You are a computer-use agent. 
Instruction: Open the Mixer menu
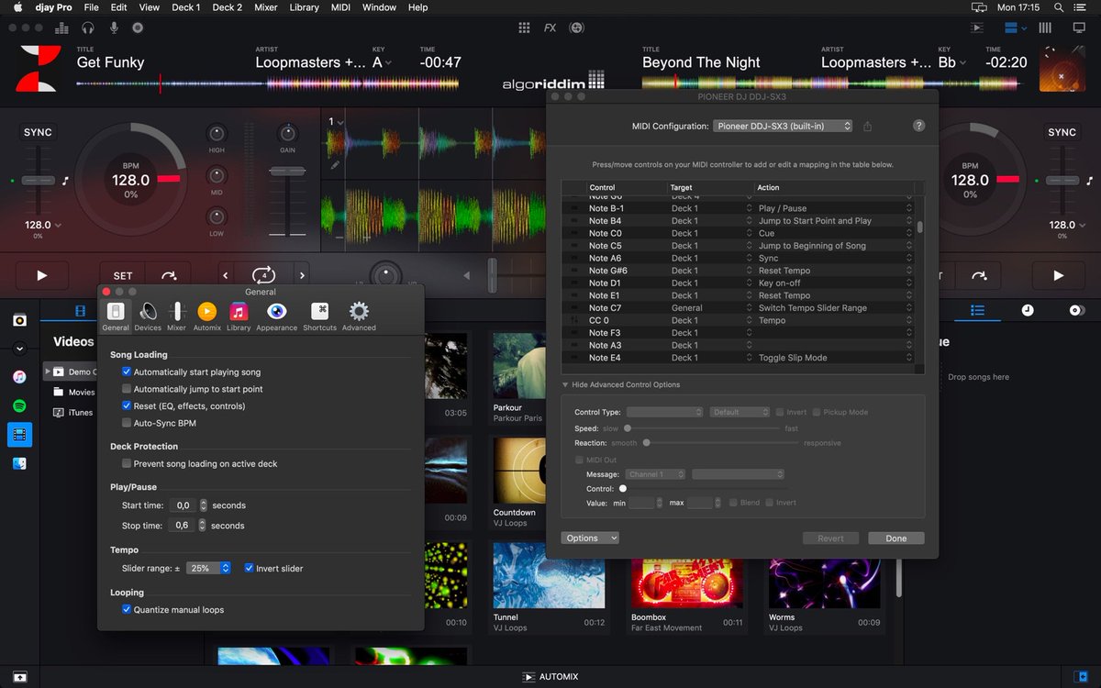point(266,7)
